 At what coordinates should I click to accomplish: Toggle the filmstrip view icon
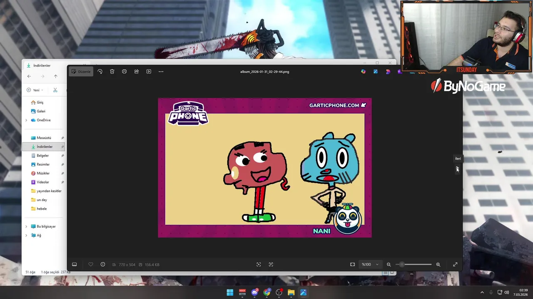click(75, 265)
